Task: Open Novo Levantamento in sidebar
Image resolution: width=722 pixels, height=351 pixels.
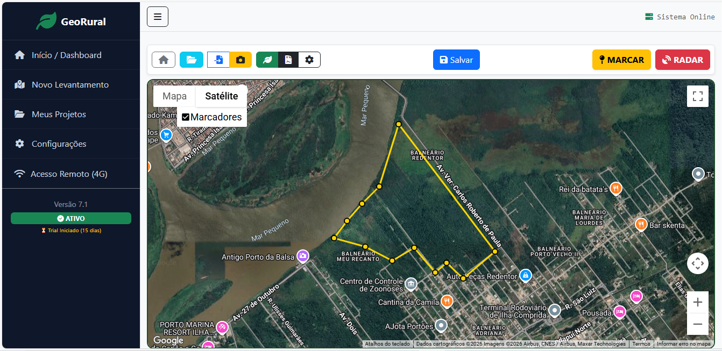Action: click(71, 84)
